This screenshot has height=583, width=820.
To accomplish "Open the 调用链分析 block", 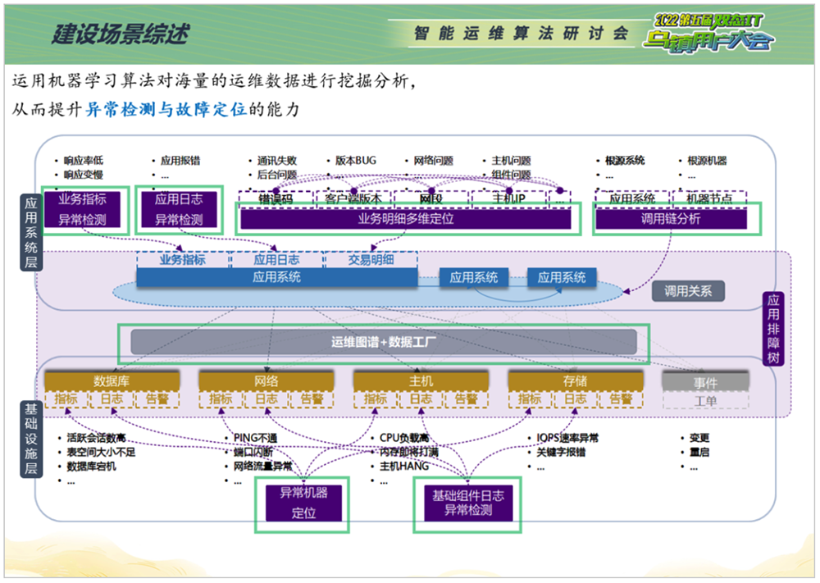I will (671, 219).
